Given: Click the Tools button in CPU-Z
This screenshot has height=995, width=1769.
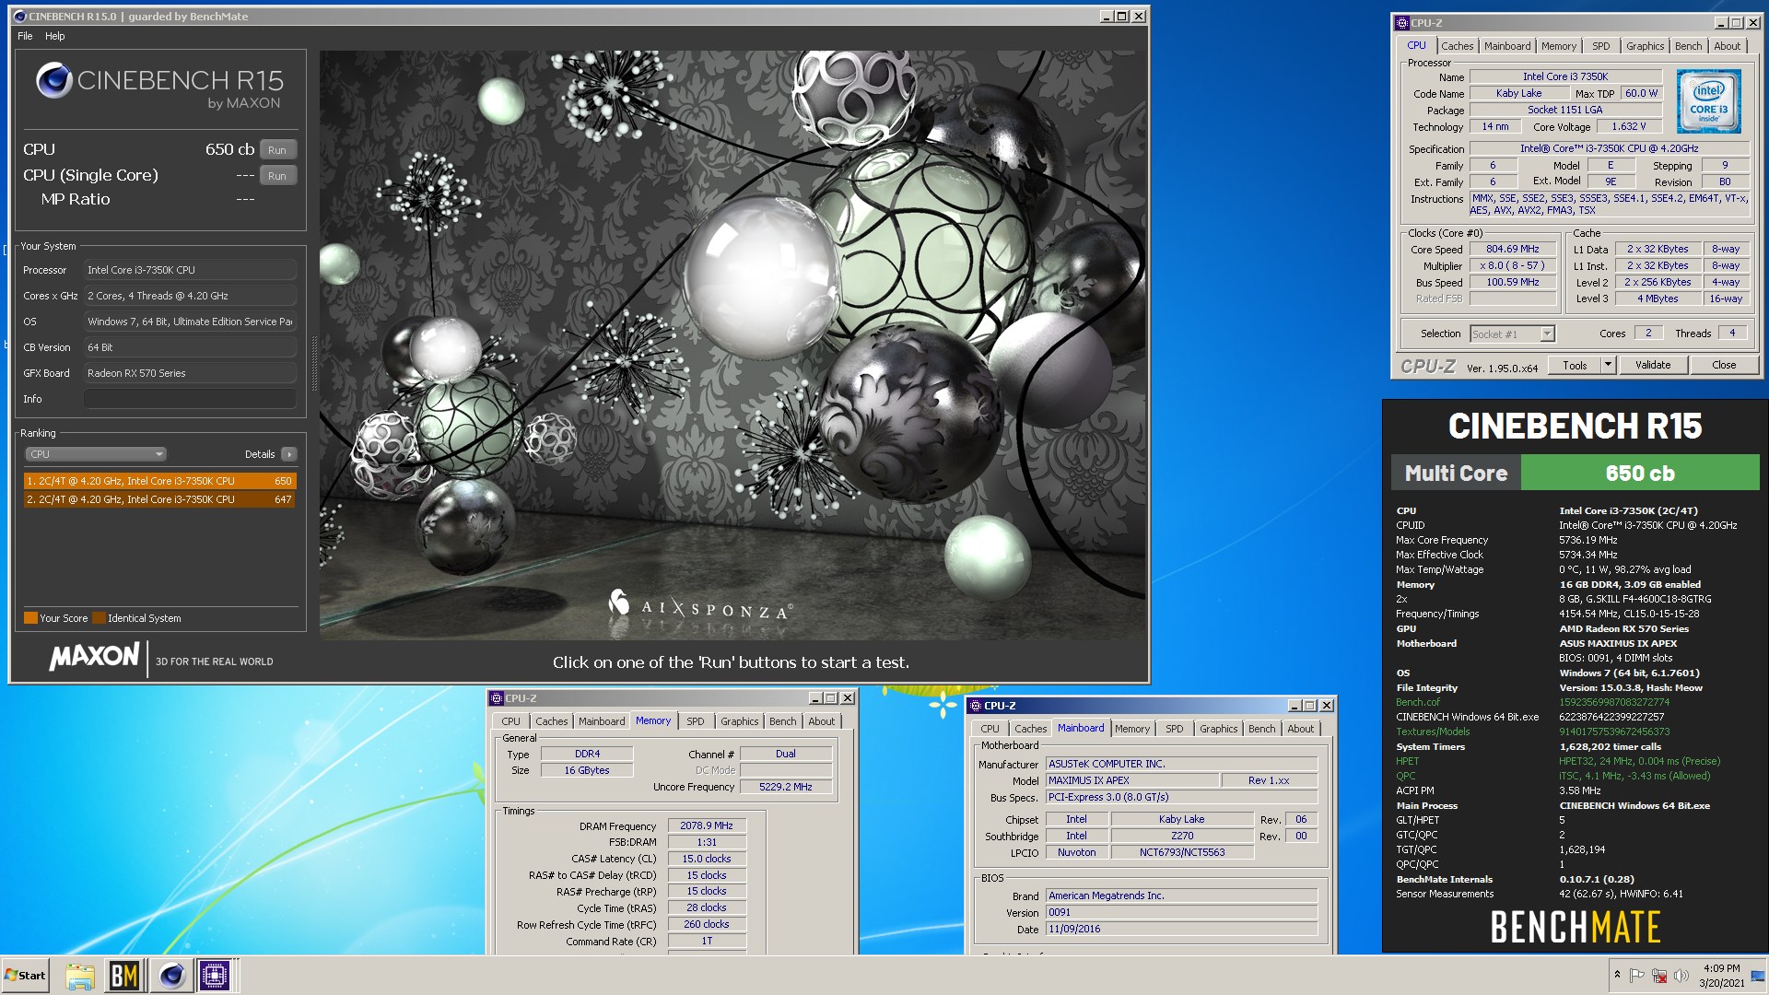Looking at the screenshot, I should [x=1575, y=365].
